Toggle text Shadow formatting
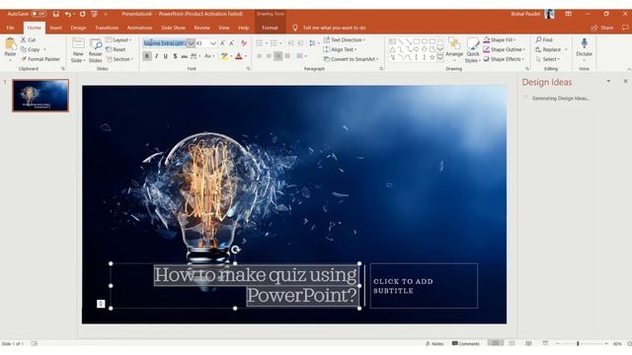The image size is (632, 355). [x=175, y=56]
